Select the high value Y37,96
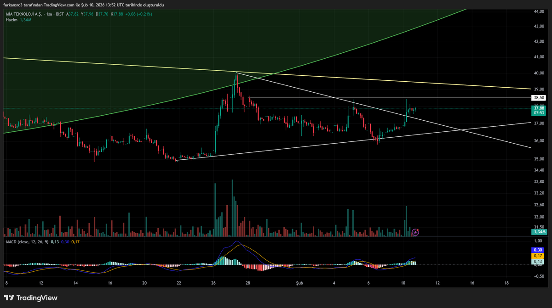Screen dimensions: 552x308 click(x=87, y=14)
